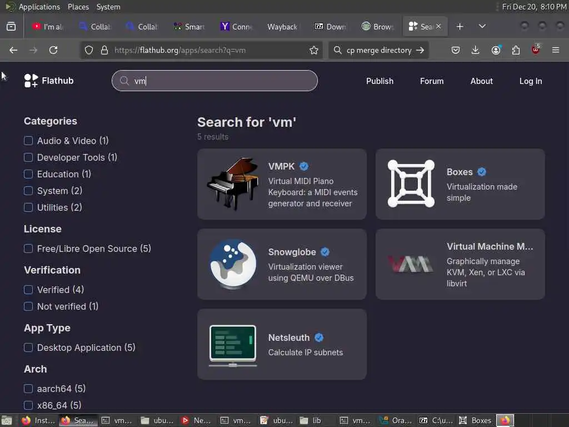Click the search magnifier in Flathub search box
The image size is (569, 427).
124,81
